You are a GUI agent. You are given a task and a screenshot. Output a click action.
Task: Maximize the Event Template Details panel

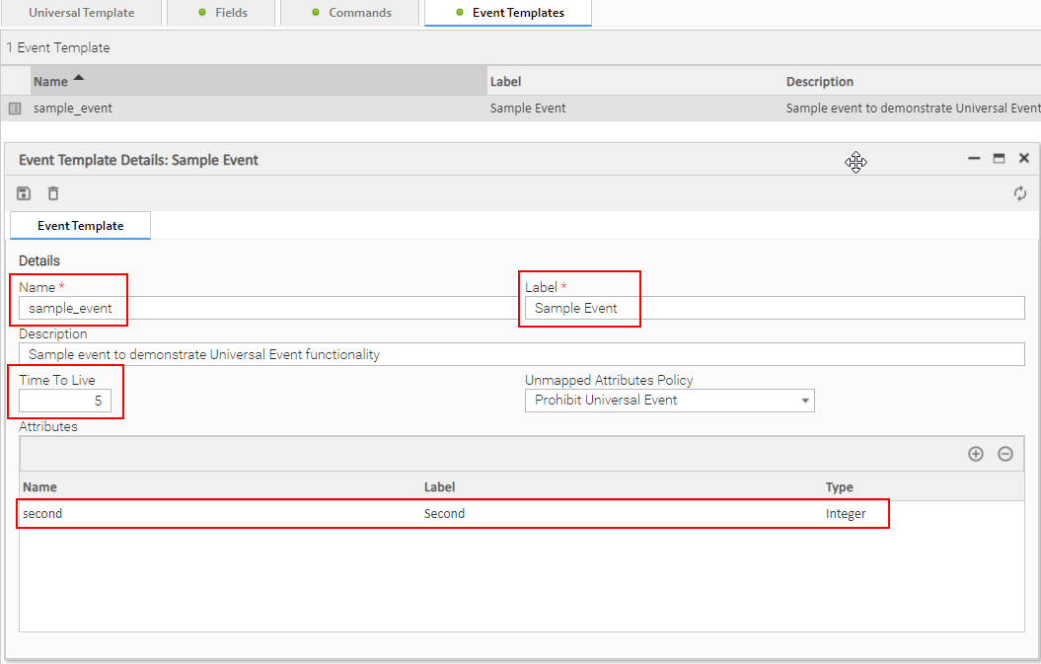point(999,159)
